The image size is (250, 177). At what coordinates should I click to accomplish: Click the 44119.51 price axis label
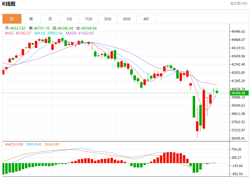pyautogui.click(x=238, y=48)
